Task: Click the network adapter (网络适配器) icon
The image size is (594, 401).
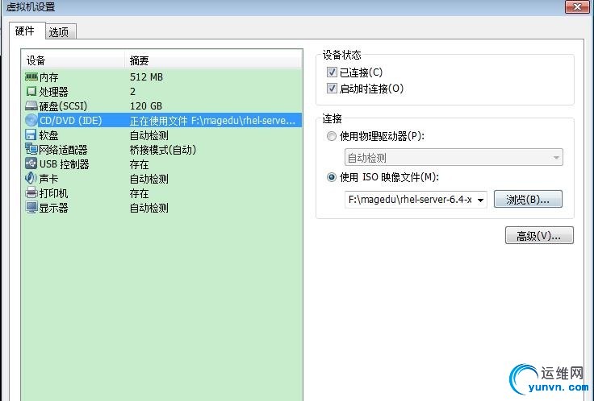Action: tap(31, 149)
